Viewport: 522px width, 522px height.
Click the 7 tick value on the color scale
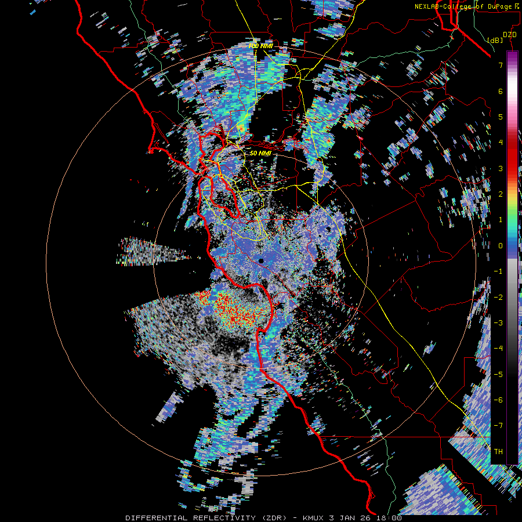(501, 65)
